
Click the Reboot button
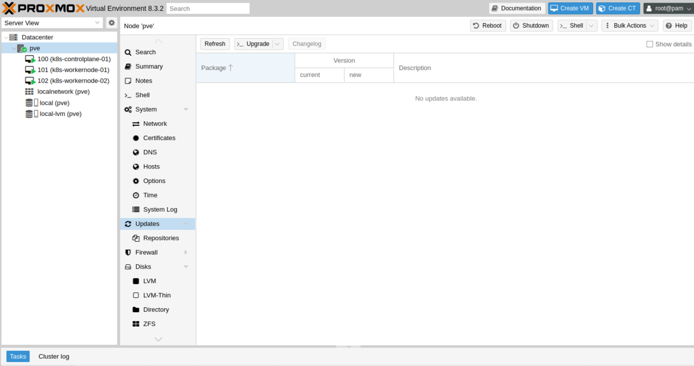point(488,25)
